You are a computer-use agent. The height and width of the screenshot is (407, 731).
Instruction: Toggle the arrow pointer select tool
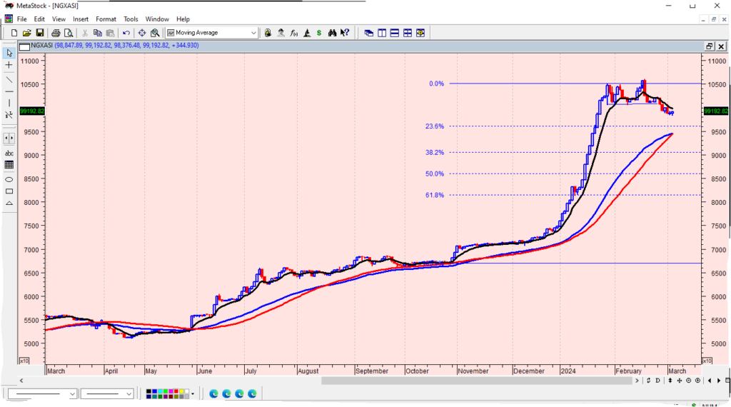coord(9,53)
